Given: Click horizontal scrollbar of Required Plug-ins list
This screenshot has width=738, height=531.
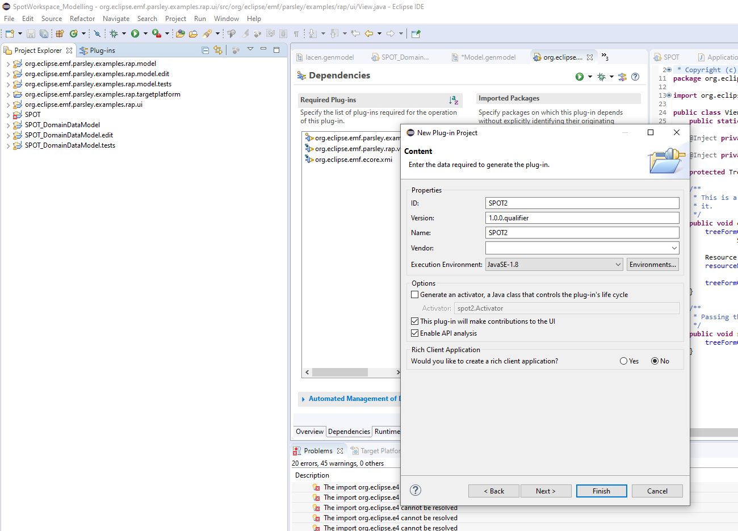Looking at the screenshot, I should [x=339, y=373].
